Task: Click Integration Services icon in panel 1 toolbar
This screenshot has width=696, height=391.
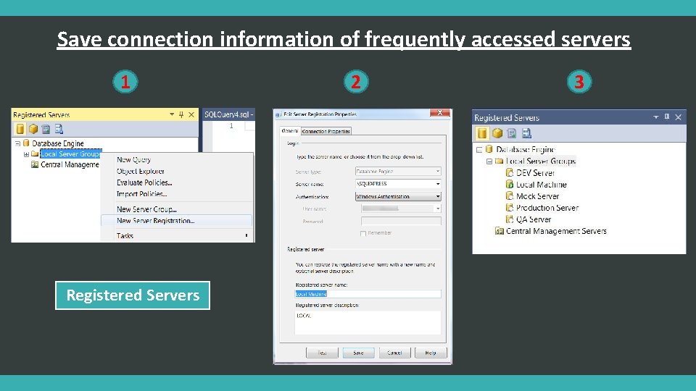Action: tap(59, 129)
